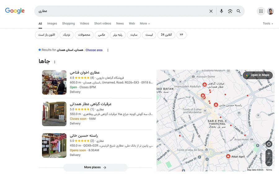
Task: Switch to the Videos tab
Action: (x=85, y=24)
